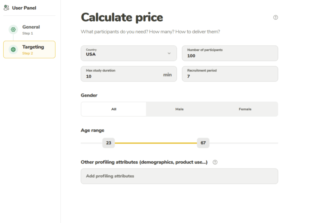Screen dimensions: 324x223
Task: Select Male gender option
Action: coord(179,109)
